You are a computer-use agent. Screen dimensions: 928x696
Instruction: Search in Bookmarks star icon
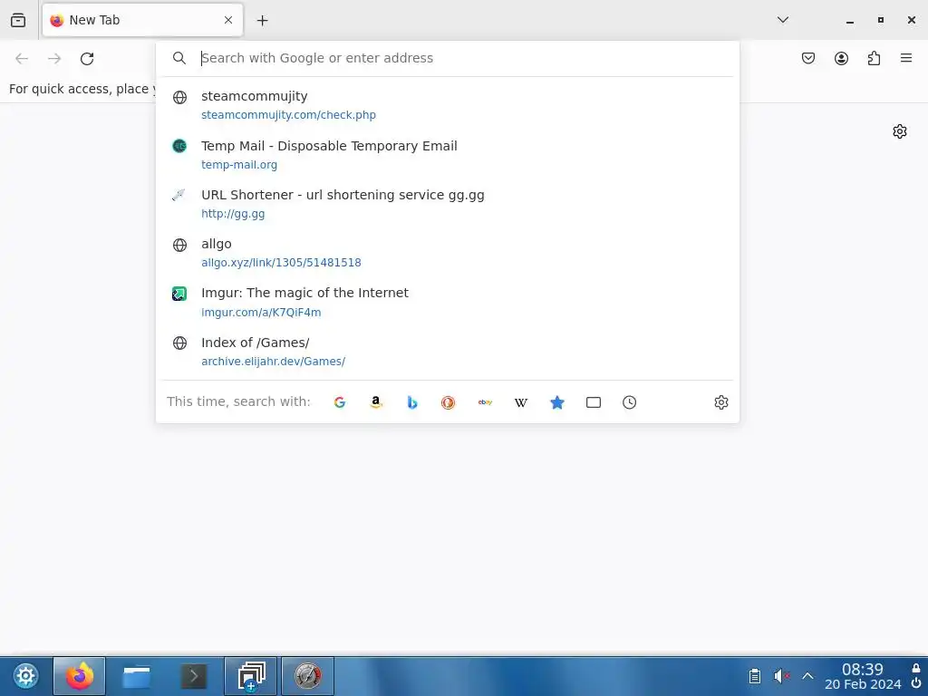pos(557,402)
